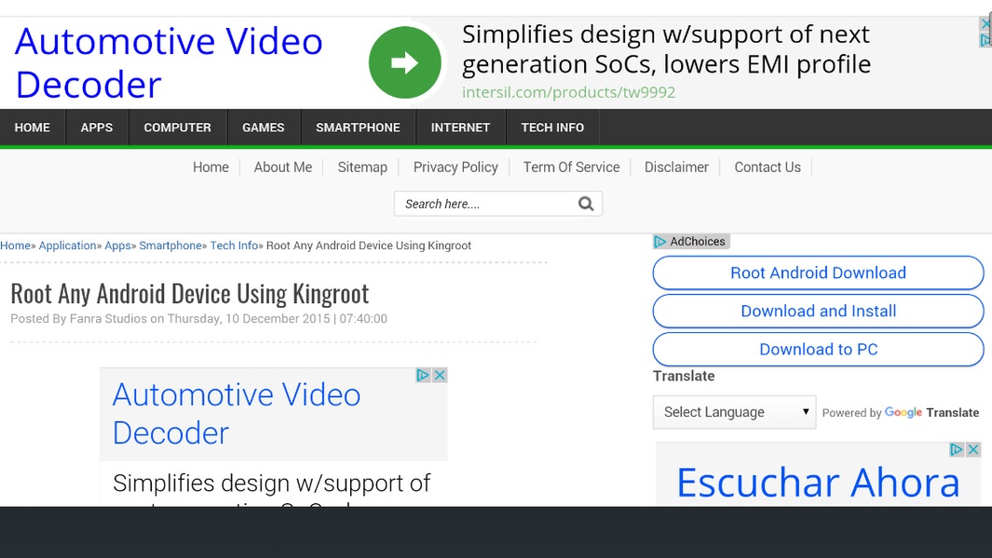This screenshot has width=992, height=558.
Task: Open the Contact Us page link
Action: [768, 167]
